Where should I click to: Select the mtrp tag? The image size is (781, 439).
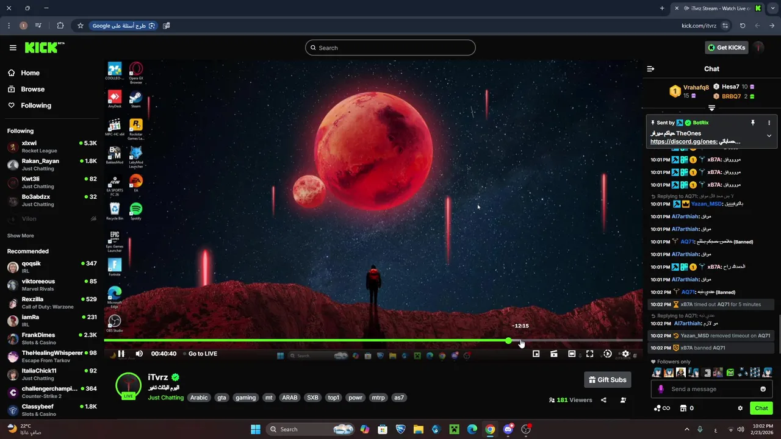(378, 398)
